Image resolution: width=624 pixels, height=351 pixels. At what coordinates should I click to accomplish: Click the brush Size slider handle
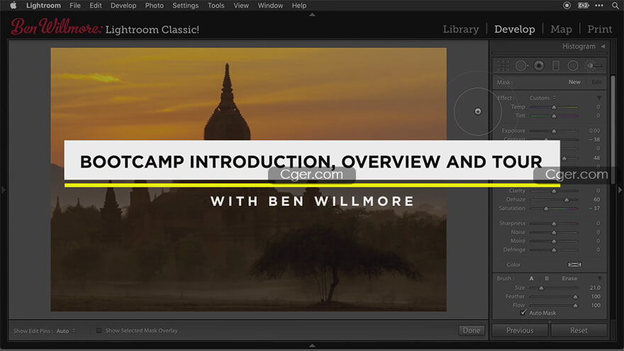coord(541,288)
